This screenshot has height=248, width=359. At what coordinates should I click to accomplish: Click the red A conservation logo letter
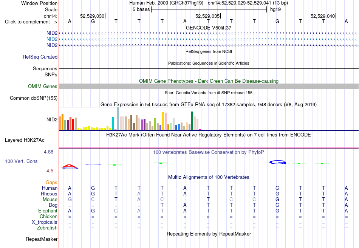click(70, 166)
